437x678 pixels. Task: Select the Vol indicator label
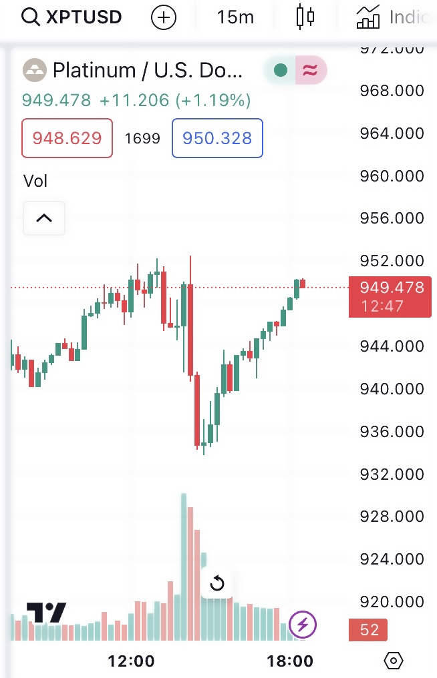coord(35,181)
